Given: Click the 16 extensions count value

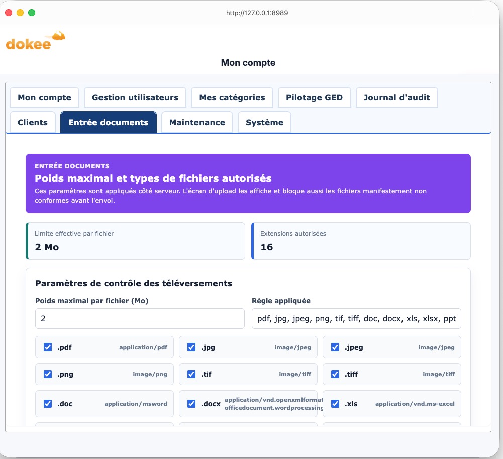Looking at the screenshot, I should [x=267, y=247].
